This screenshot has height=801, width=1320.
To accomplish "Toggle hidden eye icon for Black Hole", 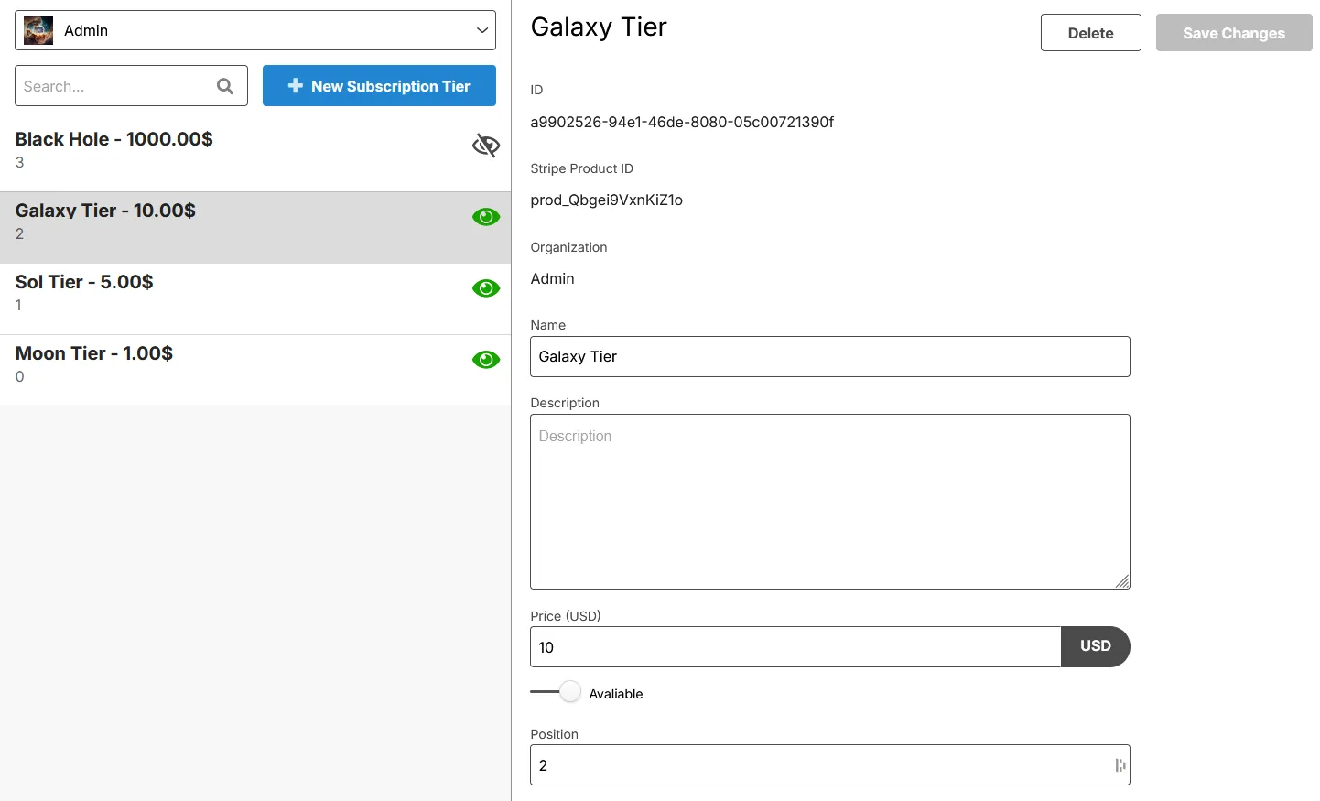I will coord(486,145).
